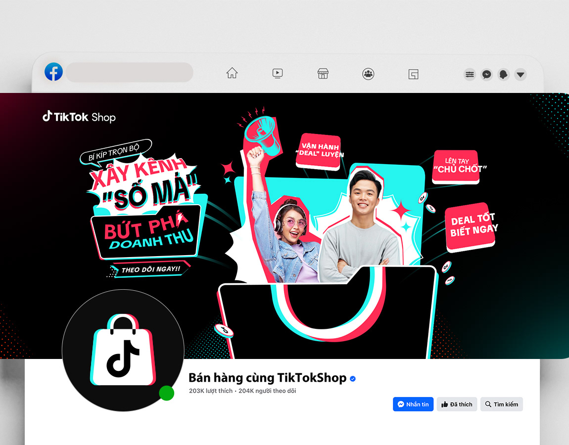
Task: Click the blue verified badge icon
Action: click(x=353, y=379)
